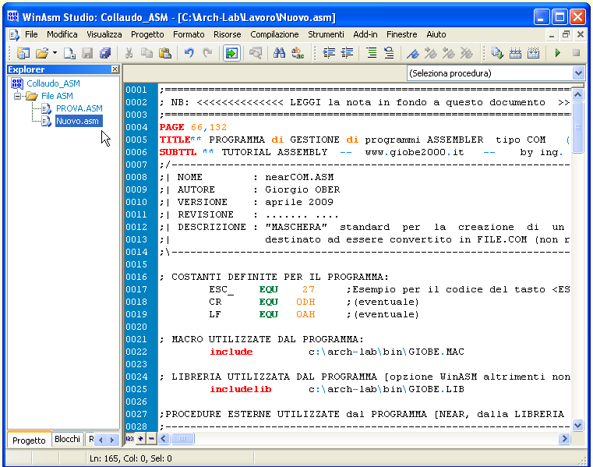Click the Next Bookmark flag icon
The image size is (593, 467).
click(431, 53)
